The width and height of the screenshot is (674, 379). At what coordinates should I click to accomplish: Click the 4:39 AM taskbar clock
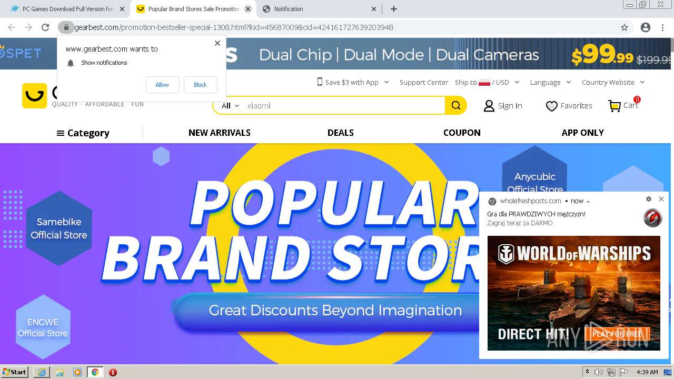(647, 372)
